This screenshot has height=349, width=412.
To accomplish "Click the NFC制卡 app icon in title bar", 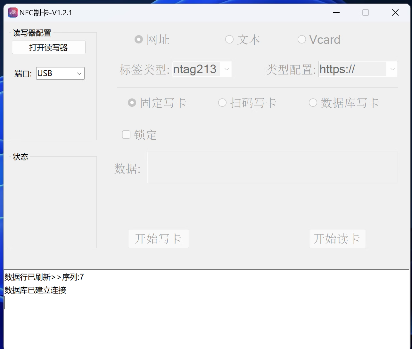I will pos(13,12).
